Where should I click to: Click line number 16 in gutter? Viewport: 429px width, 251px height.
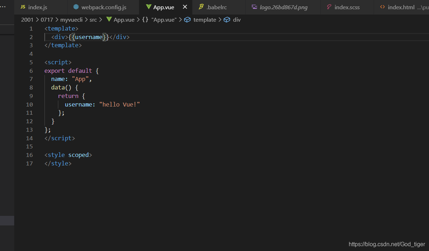tap(29, 155)
